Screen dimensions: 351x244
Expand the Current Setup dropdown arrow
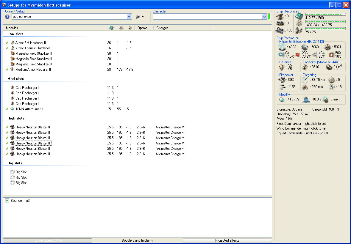click(x=129, y=17)
